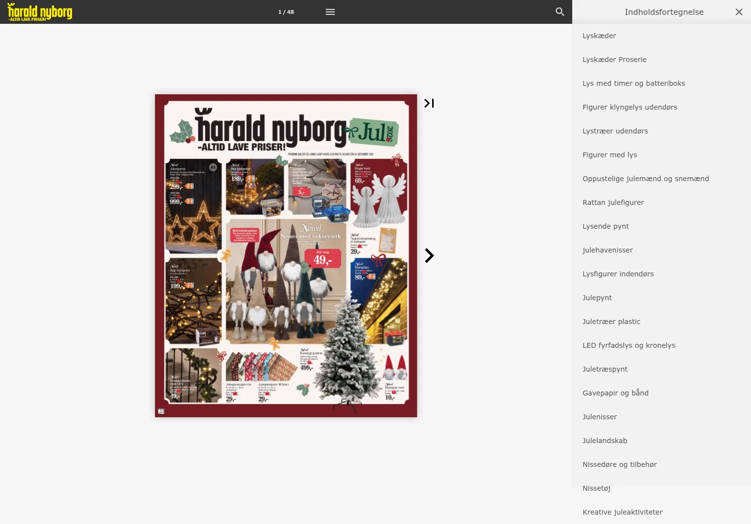This screenshot has width=751, height=524.
Task: Close the Indholdsfortegnelse panel
Action: [x=739, y=12]
